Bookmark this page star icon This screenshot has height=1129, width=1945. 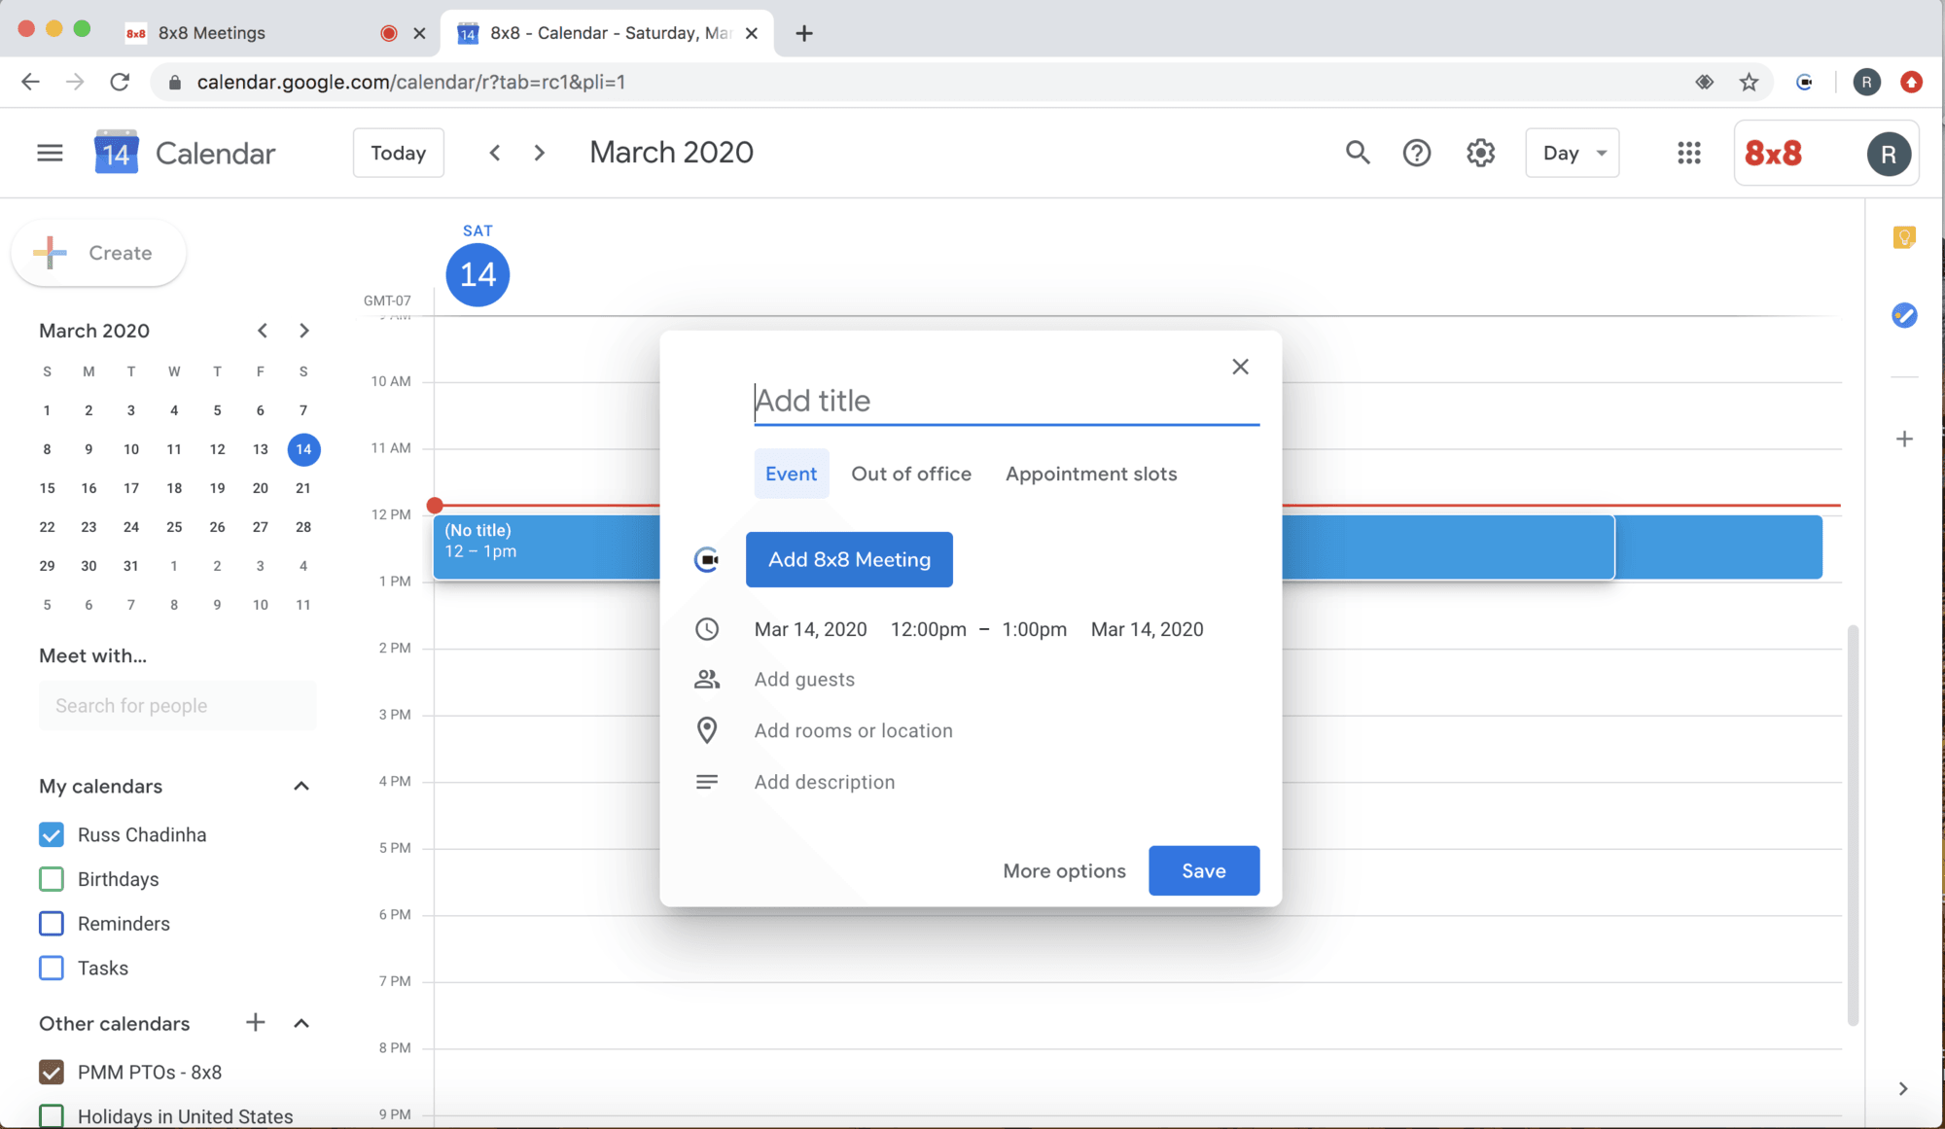1749,82
